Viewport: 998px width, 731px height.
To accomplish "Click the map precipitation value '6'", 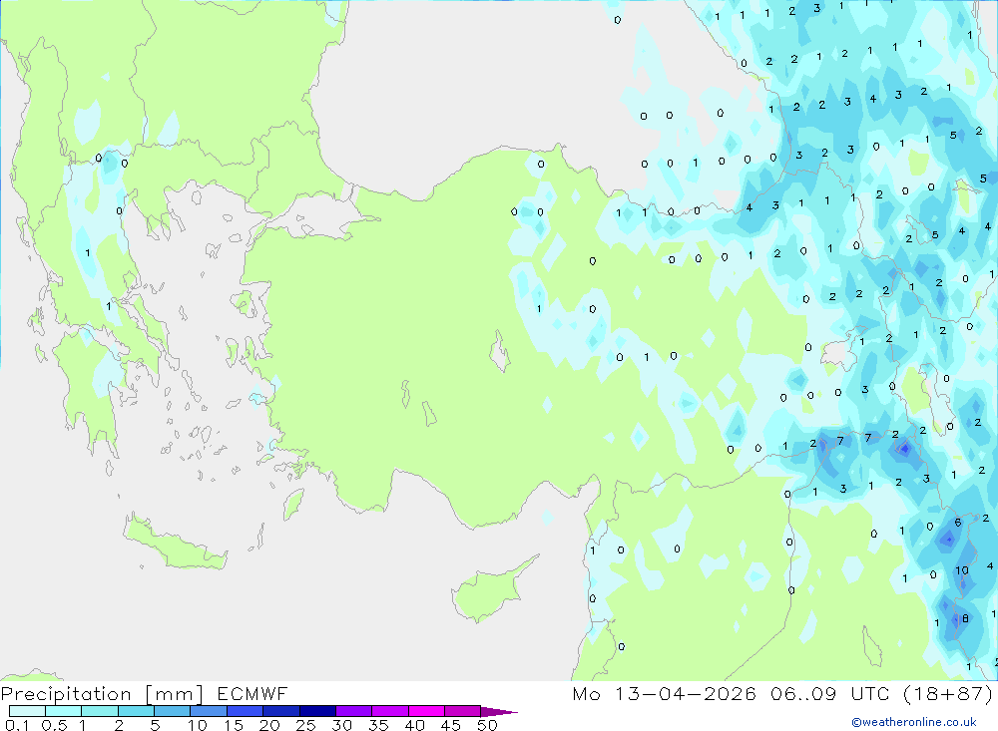I will coord(958,523).
